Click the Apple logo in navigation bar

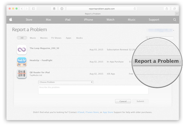tap(11, 19)
